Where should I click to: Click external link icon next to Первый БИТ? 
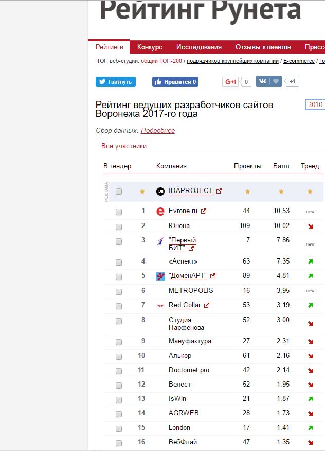pyautogui.click(x=191, y=248)
